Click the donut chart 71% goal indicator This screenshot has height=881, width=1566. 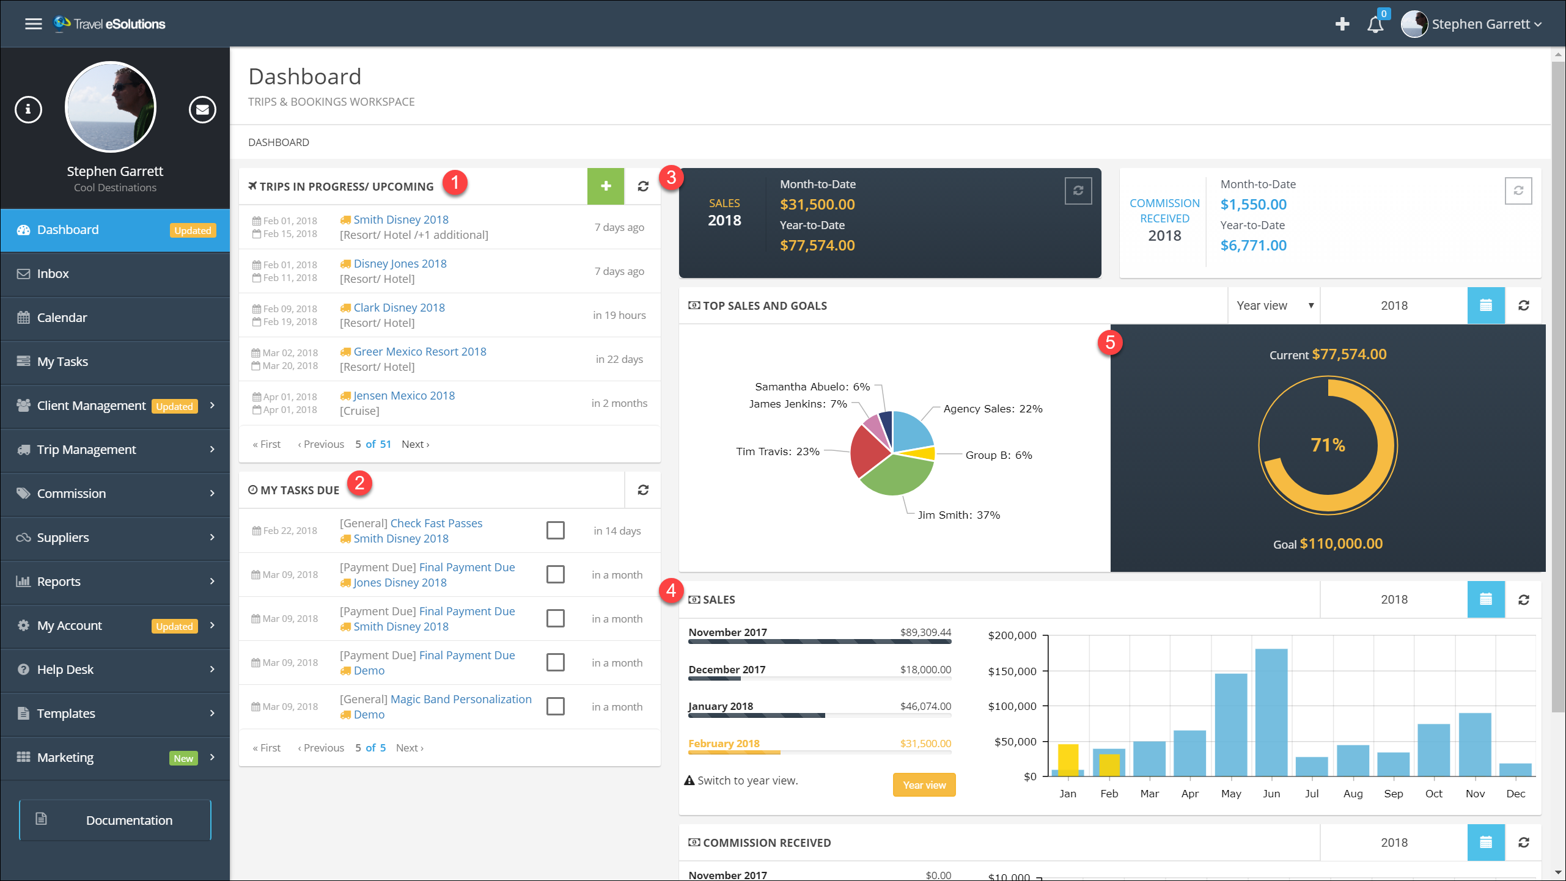(1326, 443)
